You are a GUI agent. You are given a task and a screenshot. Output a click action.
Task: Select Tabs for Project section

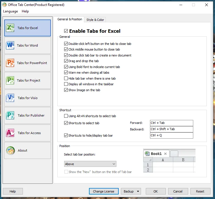point(28,80)
